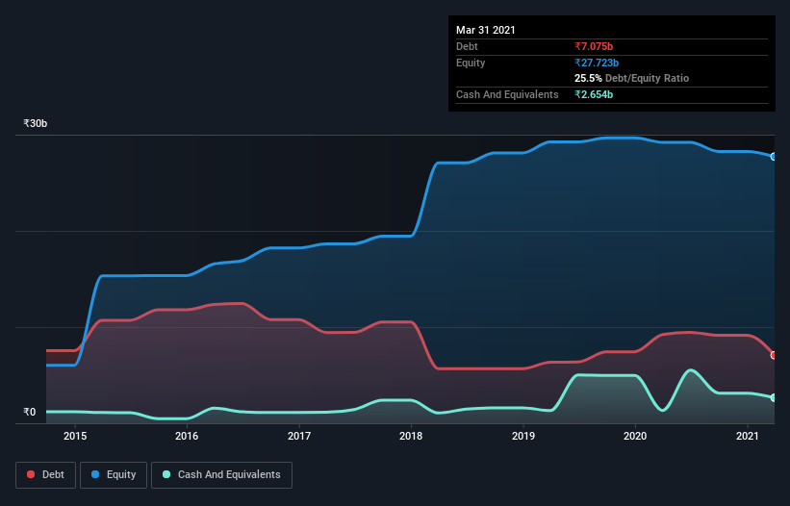Click the 2020 x-axis label

coord(635,436)
